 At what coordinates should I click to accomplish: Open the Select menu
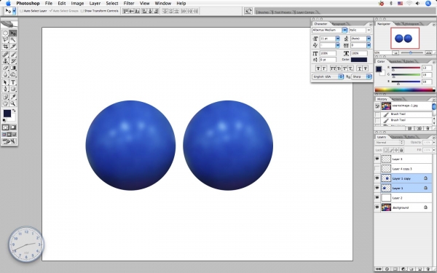[112, 4]
